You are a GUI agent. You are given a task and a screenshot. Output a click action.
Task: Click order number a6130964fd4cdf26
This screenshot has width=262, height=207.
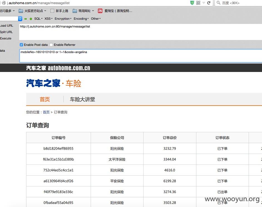click(x=58, y=181)
